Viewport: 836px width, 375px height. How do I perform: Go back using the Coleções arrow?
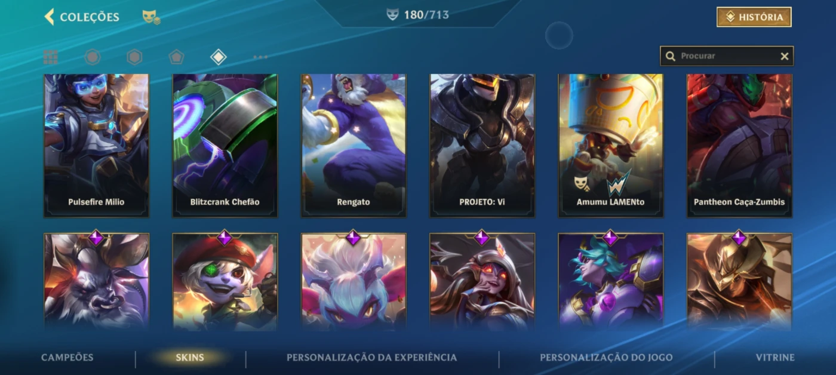[x=50, y=17]
